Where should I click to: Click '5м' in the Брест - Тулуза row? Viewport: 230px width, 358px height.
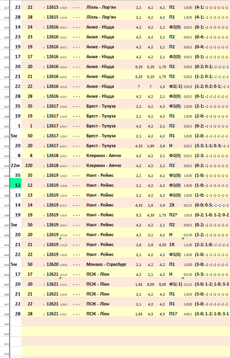click(14, 136)
